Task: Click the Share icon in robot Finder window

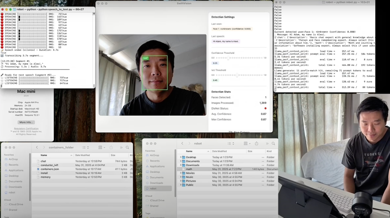Action: 256,144
